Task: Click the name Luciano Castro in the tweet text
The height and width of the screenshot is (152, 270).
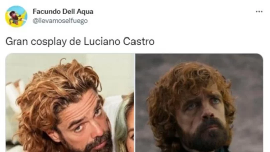Action: tap(119, 42)
